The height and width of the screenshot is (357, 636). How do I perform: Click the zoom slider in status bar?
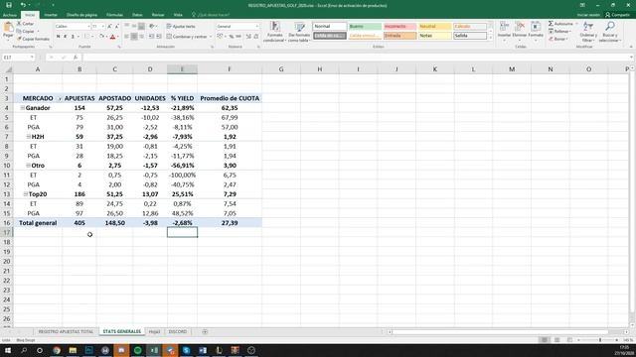[x=600, y=340]
